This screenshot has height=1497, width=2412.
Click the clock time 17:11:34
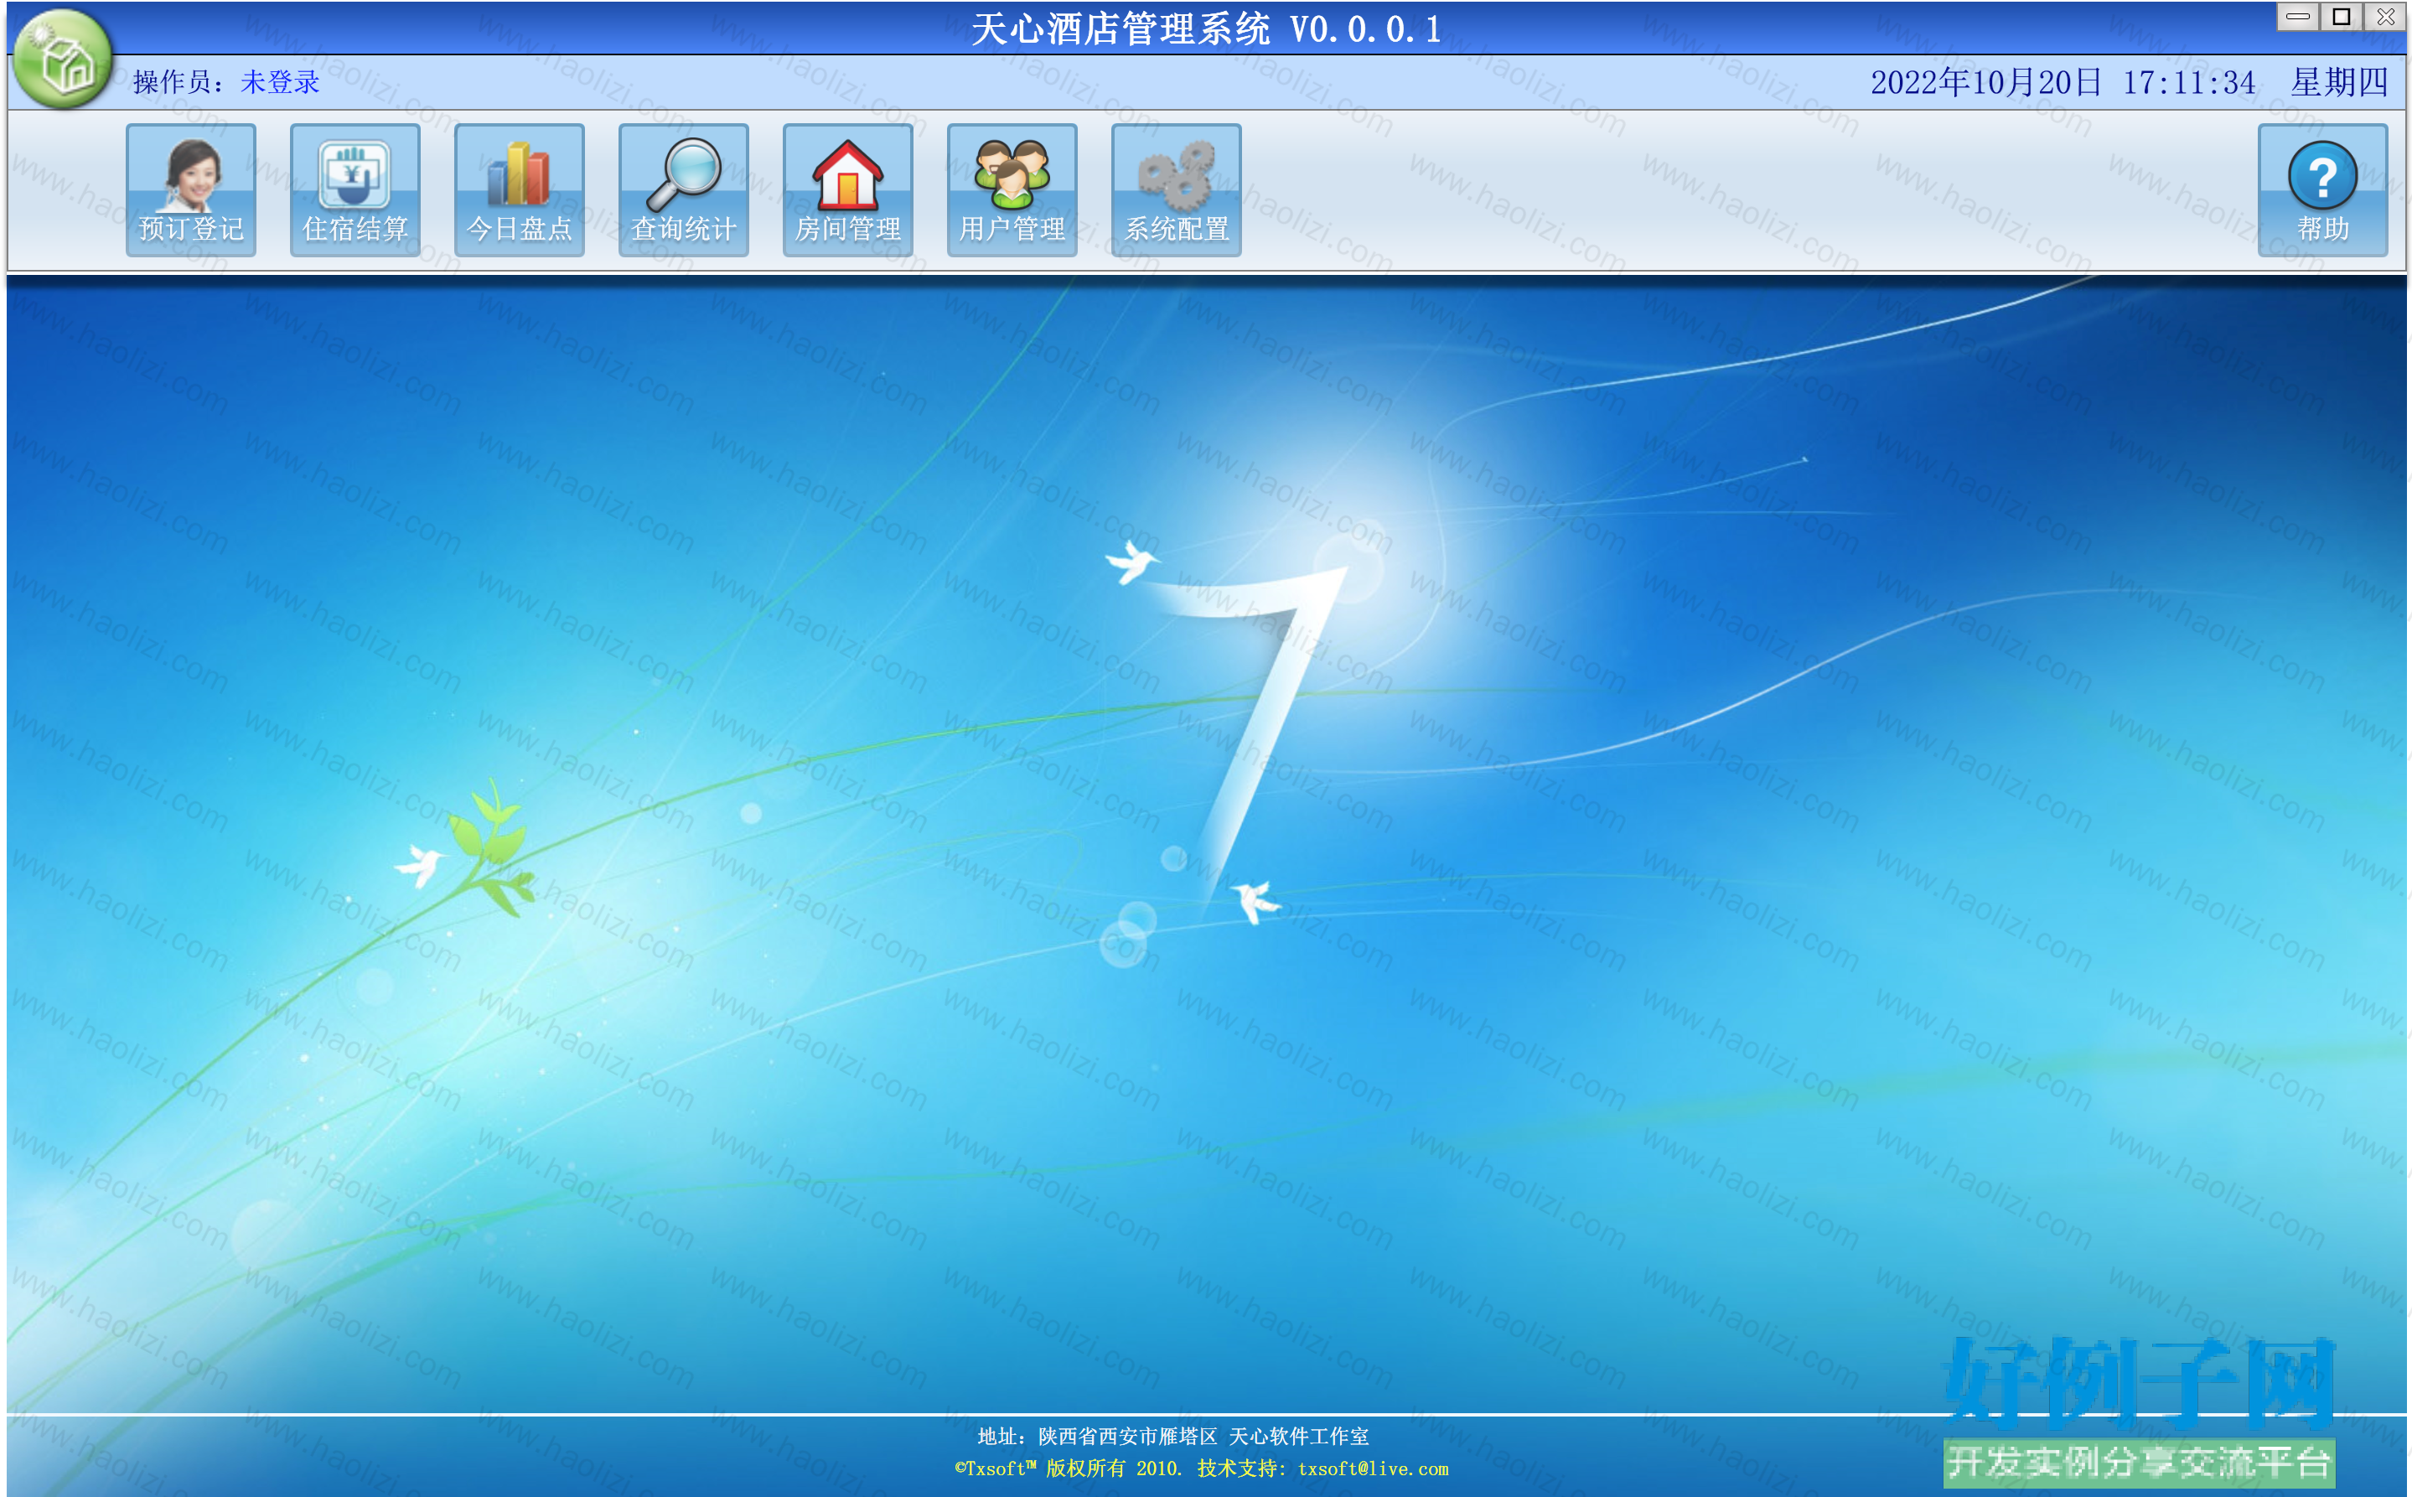tap(2189, 82)
